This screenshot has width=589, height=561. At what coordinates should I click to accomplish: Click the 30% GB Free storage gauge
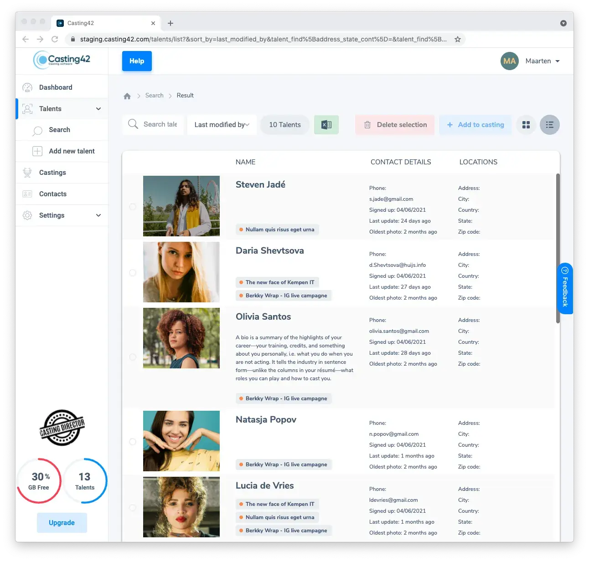coord(39,481)
